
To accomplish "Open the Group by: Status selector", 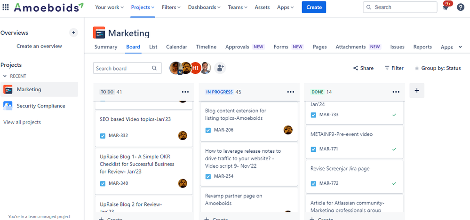I will [x=438, y=68].
